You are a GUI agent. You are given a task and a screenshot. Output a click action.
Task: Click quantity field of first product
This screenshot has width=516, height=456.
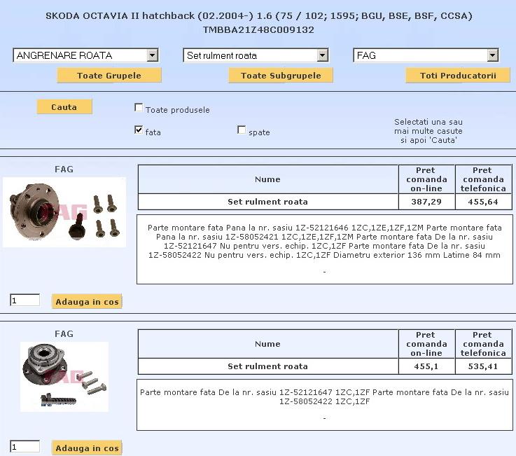point(25,300)
